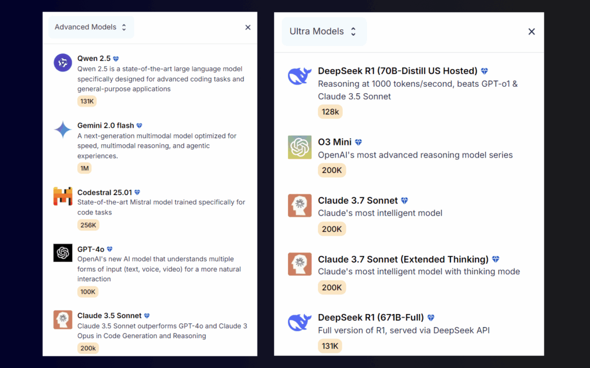Click the 131K context badge under Qwen 2.5
Screen dimensions: 590x368
coord(87,101)
